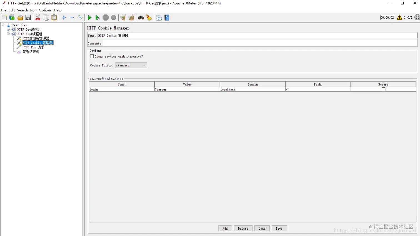Click the elapsed time 00:00:02 display
This screenshot has height=236, width=420.
click(x=387, y=18)
